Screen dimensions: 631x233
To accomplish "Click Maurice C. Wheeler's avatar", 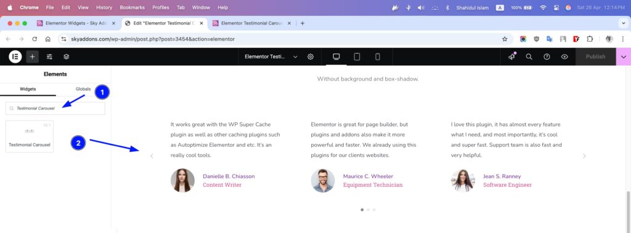I will pos(323,180).
